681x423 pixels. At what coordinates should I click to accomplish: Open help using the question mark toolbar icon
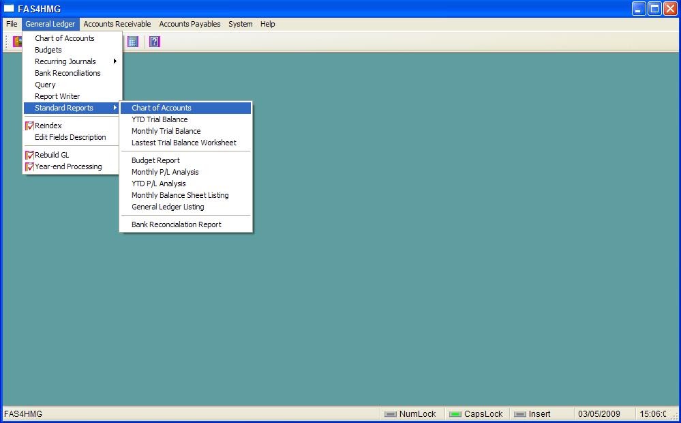154,42
